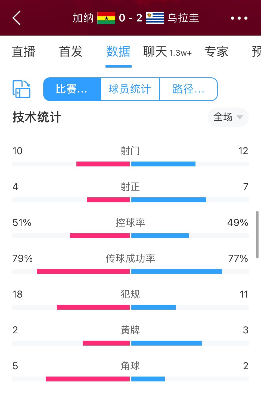The width and height of the screenshot is (261, 395).
Task: Open the 专家 tab
Action: pos(216,52)
